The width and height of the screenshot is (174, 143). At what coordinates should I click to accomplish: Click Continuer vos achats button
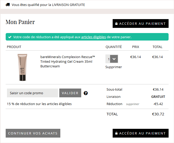33,133
